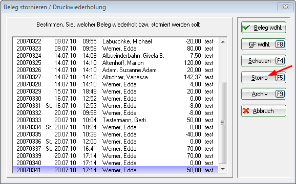Click the amount 120,00 in the list
The height and width of the screenshot is (184, 296).
point(193,63)
